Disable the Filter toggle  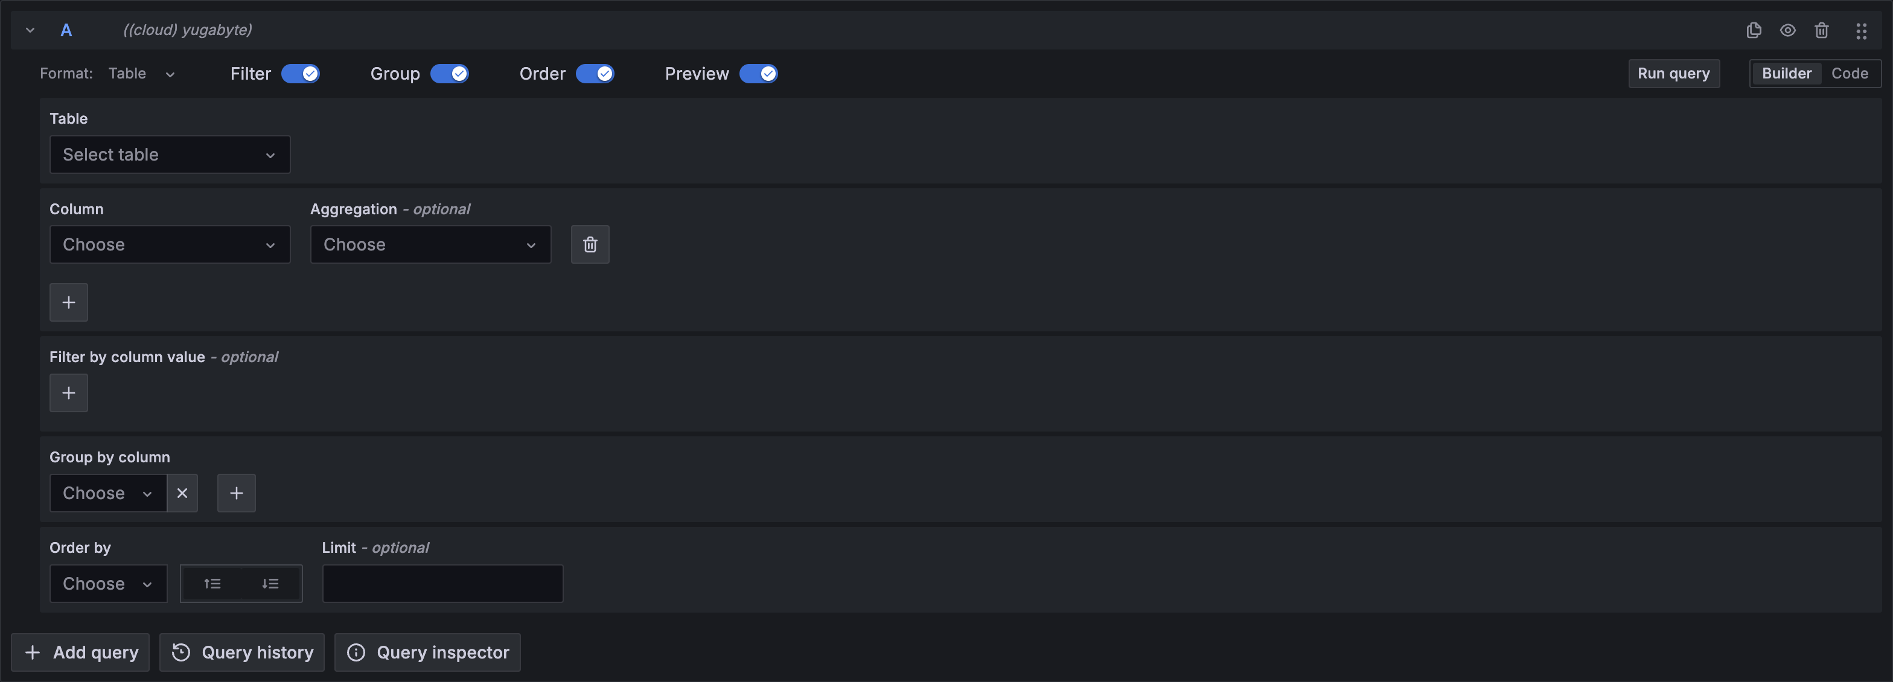[301, 74]
